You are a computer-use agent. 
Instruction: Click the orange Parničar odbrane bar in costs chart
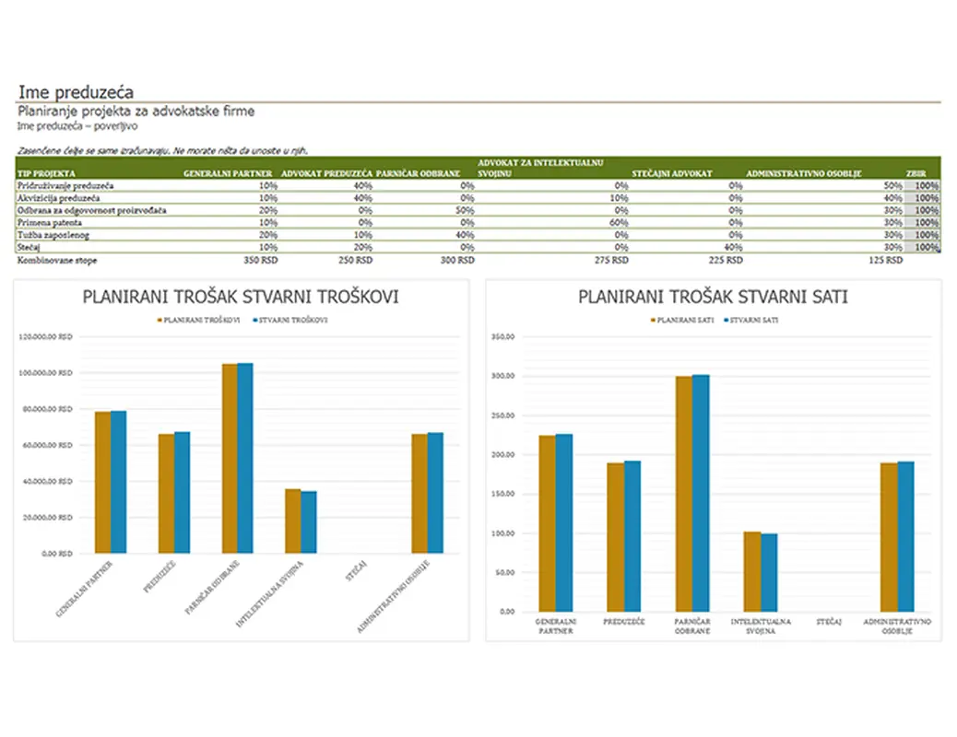[229, 458]
